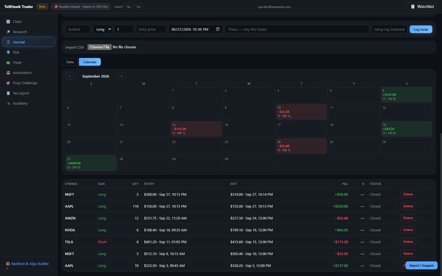Viewport: 442px width, 276px height.
Task: Click the qa-dev@example.com account text
Action: (x=274, y=7)
